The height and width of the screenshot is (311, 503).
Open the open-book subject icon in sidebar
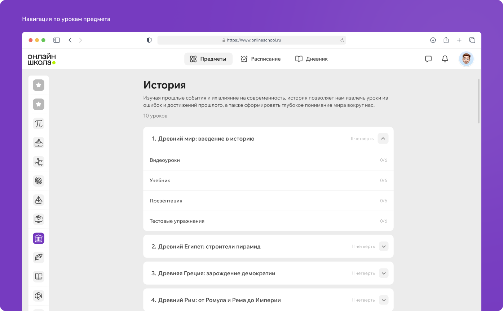(x=38, y=277)
